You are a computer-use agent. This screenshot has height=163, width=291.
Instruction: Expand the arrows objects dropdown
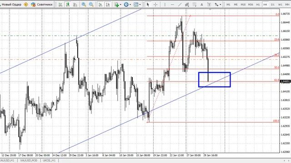pyautogui.click(x=221, y=5)
